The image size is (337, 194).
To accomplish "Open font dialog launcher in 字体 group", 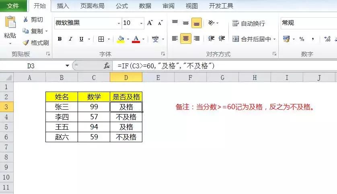I will (163, 54).
